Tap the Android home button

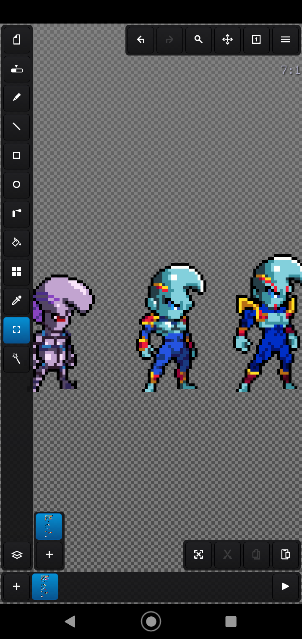pyautogui.click(x=151, y=621)
